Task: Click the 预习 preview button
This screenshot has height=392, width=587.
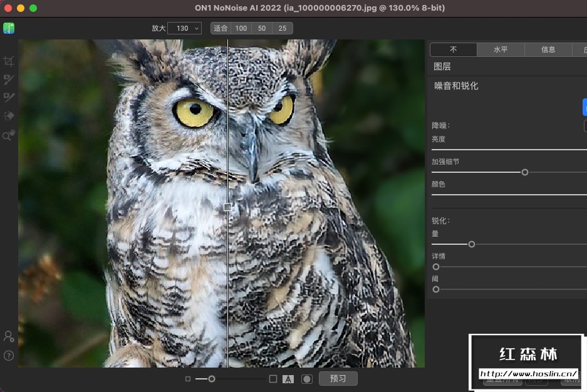Action: tap(338, 379)
